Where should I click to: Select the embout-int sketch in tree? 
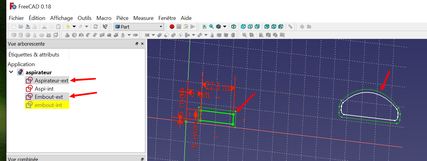pyautogui.click(x=48, y=105)
